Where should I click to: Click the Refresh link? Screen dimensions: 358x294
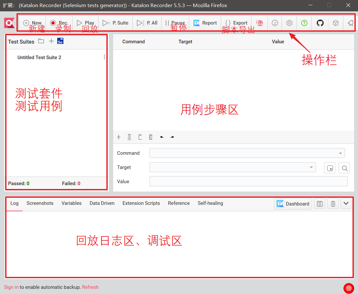90,287
